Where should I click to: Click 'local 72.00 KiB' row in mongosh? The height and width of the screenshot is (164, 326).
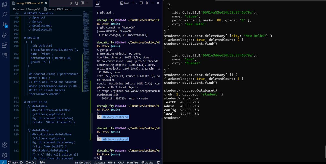(x=181, y=114)
